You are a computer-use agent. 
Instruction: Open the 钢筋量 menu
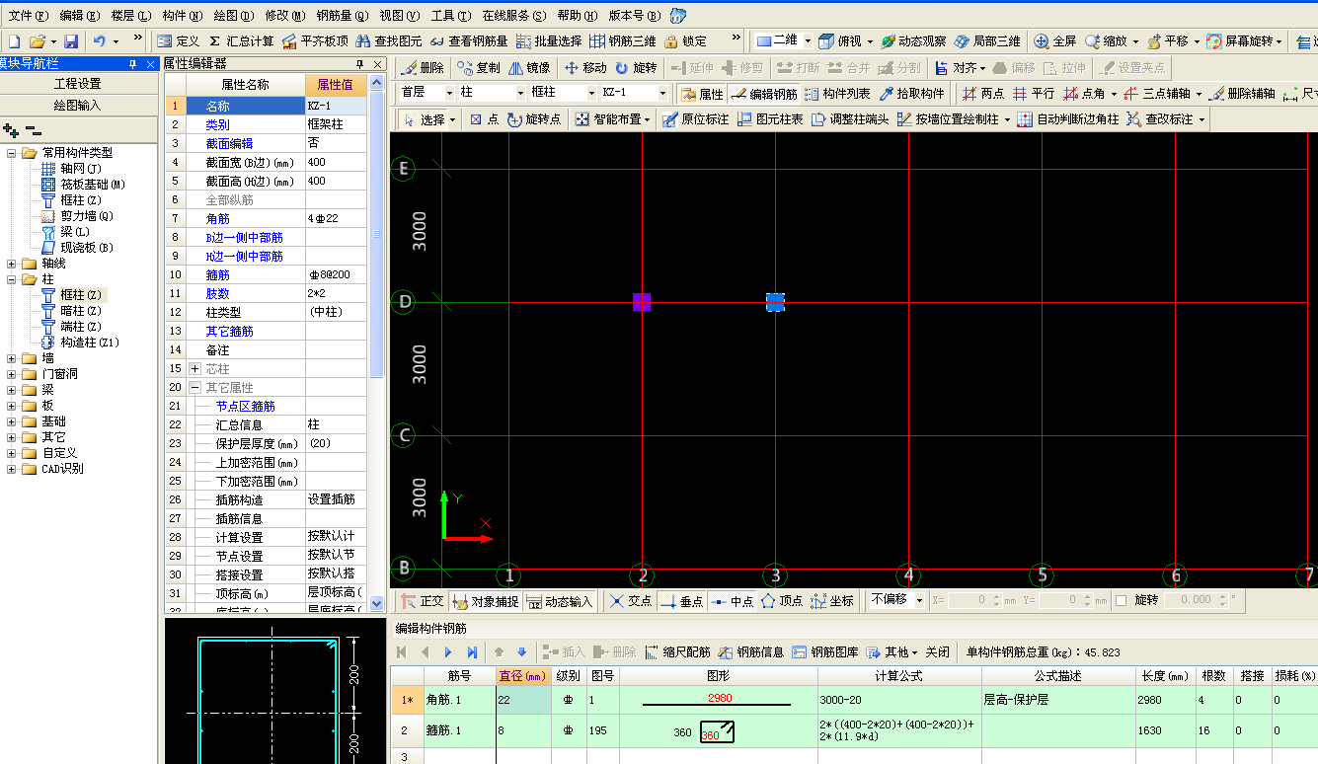[342, 16]
